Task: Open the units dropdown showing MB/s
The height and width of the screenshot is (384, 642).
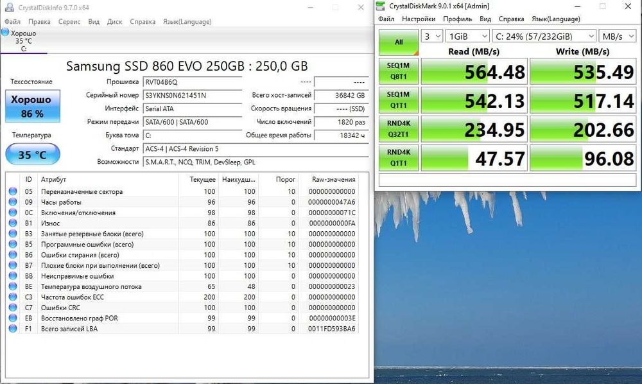Action: [x=618, y=37]
